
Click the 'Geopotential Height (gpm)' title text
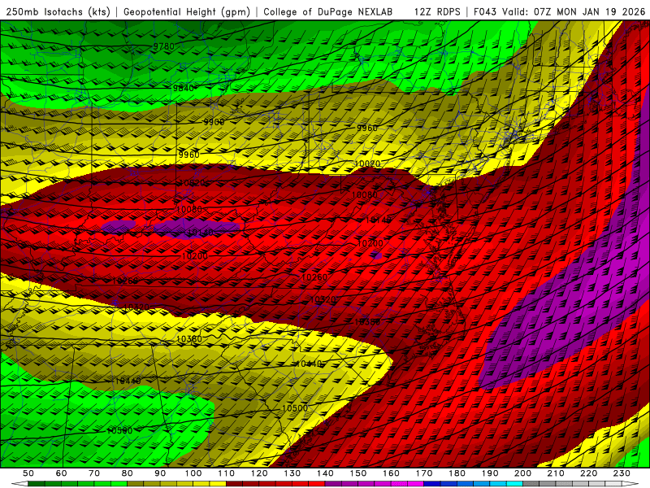pyautogui.click(x=187, y=12)
